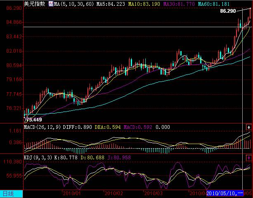Select the 日线 daily period tab

click(x=11, y=194)
